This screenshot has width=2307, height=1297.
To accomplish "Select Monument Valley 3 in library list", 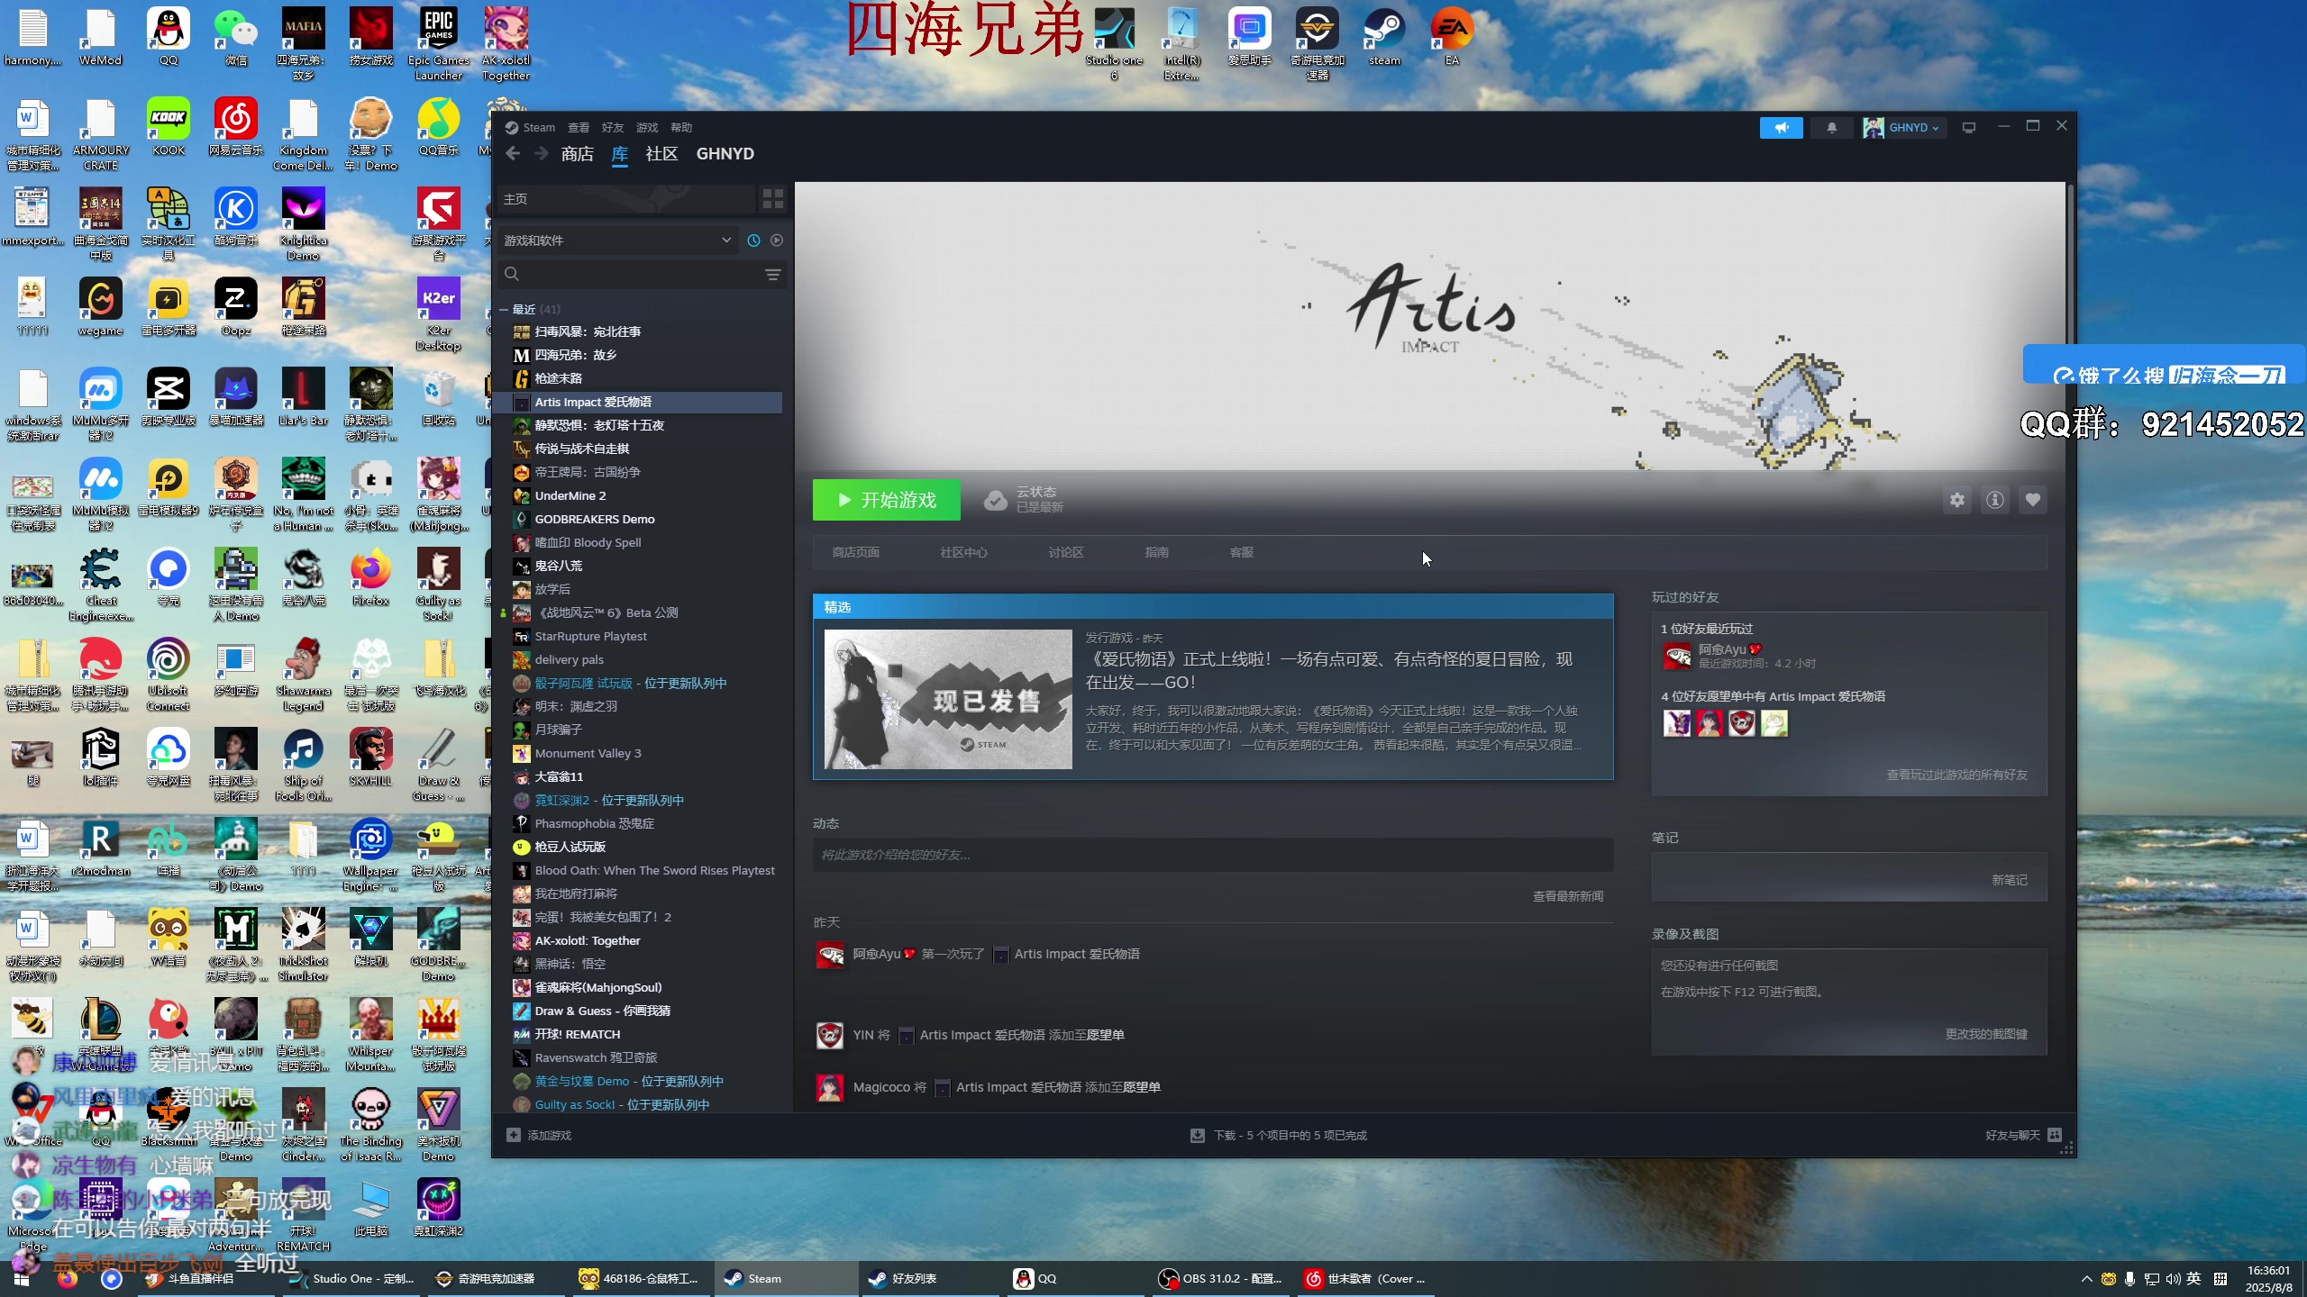I will point(638,753).
